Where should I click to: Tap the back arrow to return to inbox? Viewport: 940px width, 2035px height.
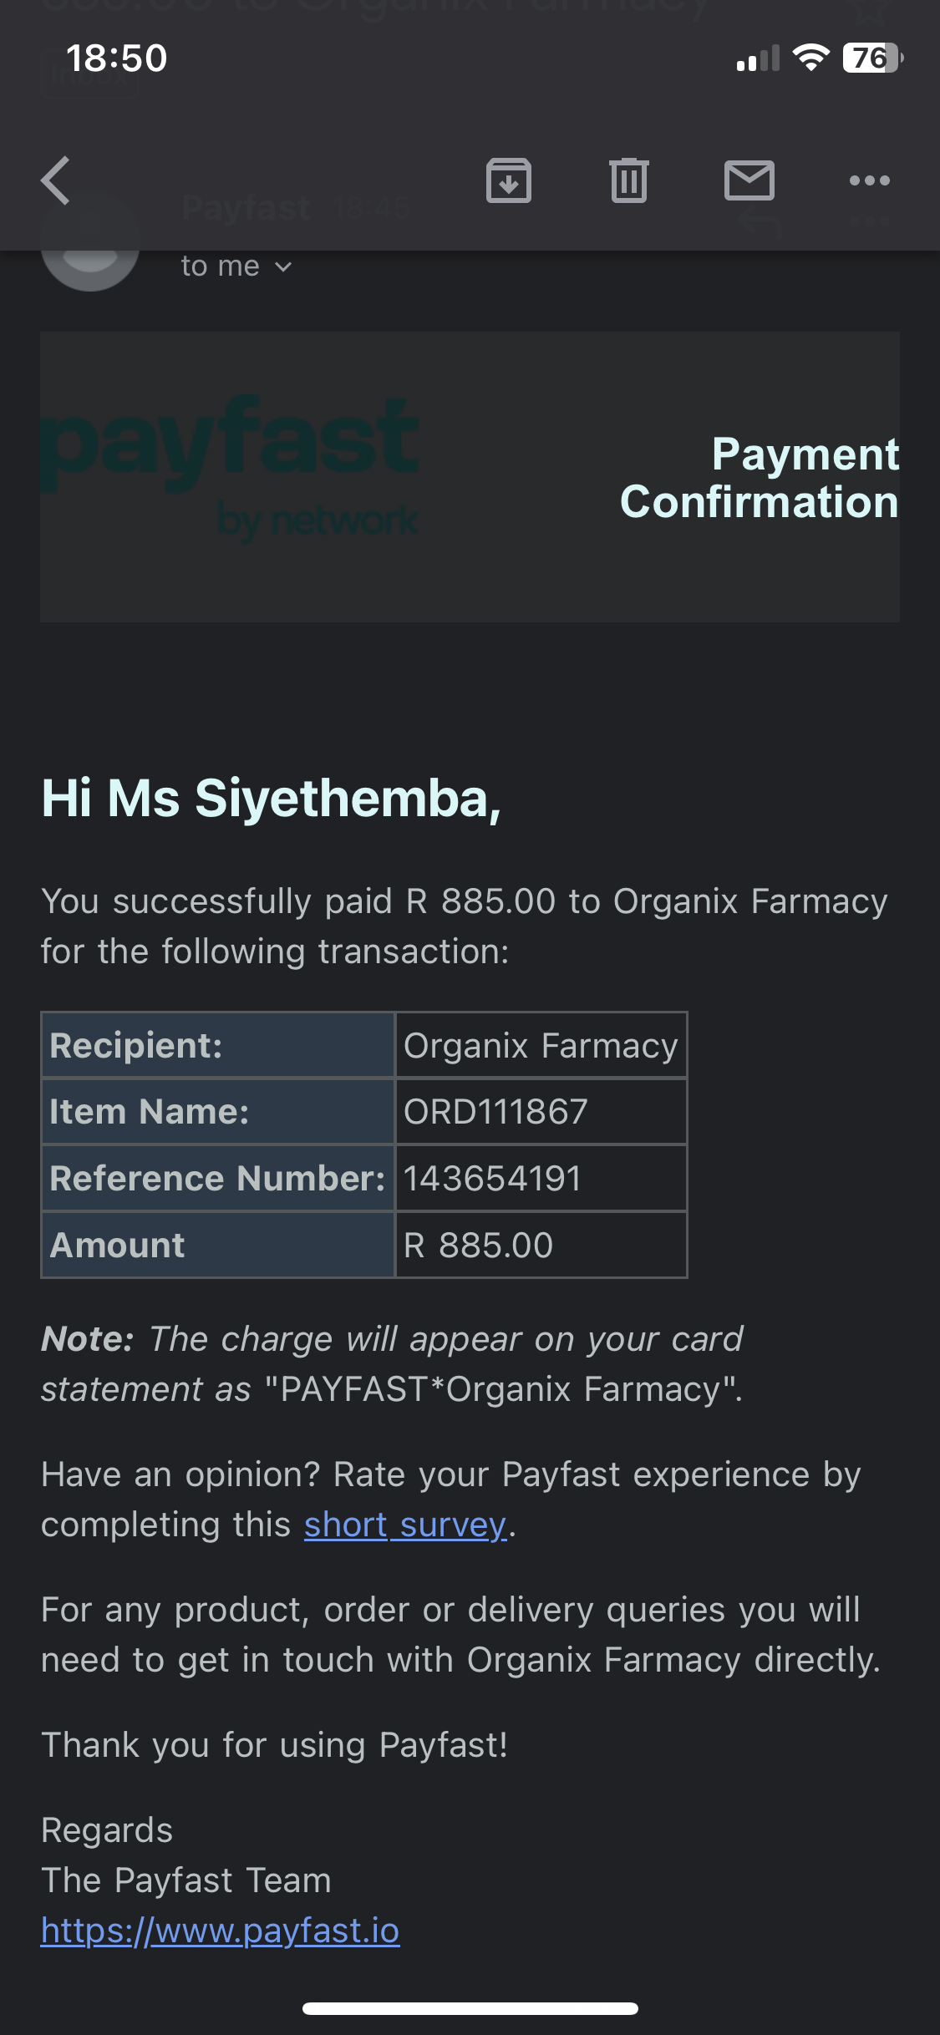(x=55, y=180)
